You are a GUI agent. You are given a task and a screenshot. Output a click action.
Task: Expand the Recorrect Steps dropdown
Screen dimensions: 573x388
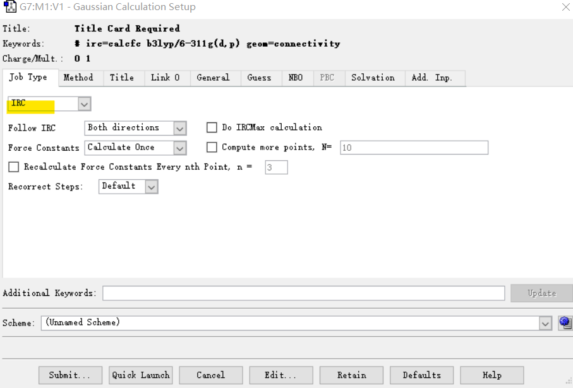[151, 187]
